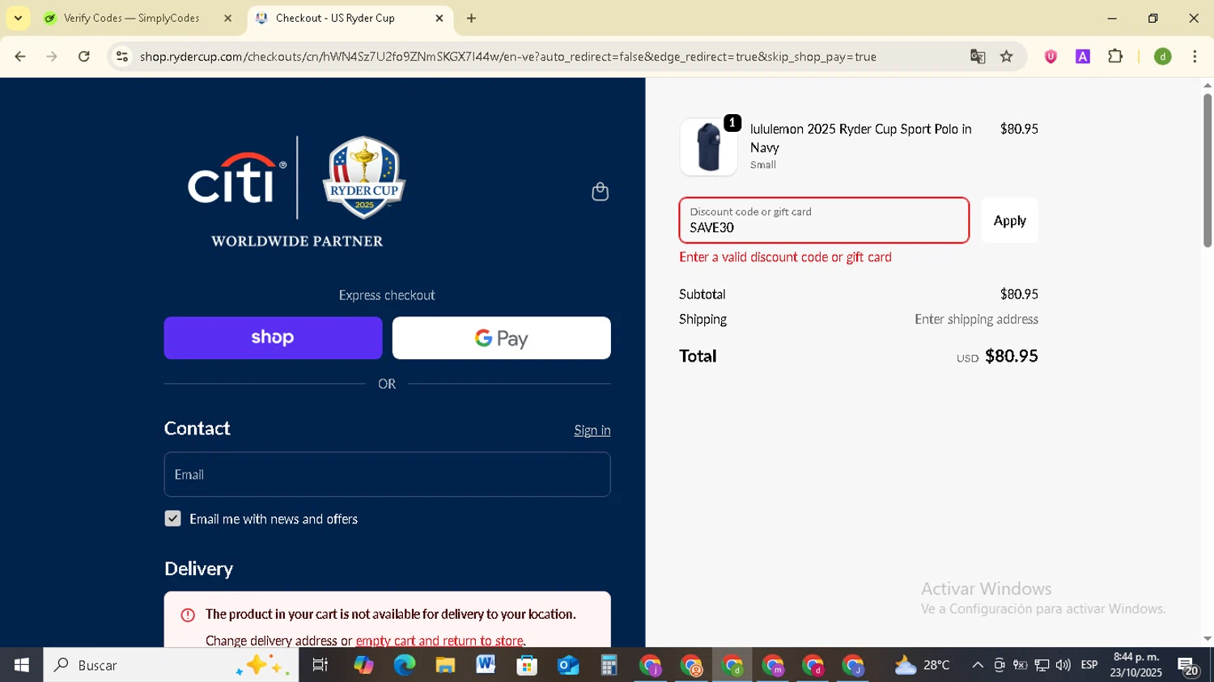View site information icon in address bar

(x=122, y=57)
